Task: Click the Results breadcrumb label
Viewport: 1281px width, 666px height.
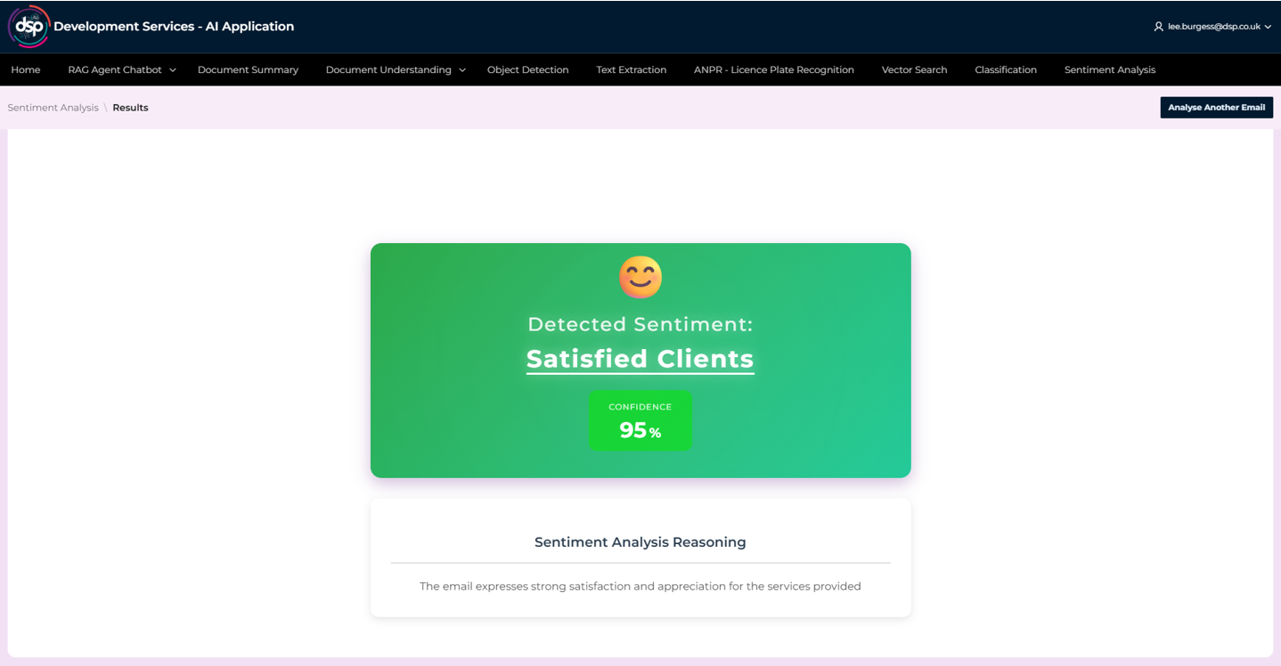Action: point(130,108)
